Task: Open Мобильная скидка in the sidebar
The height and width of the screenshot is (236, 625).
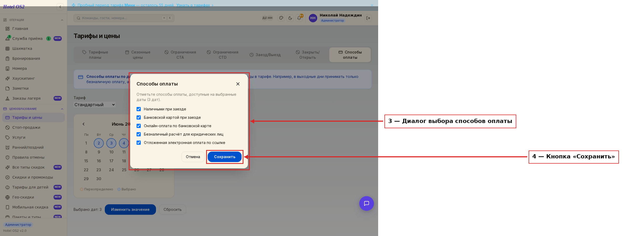Action: pos(33,207)
